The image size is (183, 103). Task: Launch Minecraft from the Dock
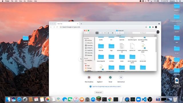coord(99,99)
